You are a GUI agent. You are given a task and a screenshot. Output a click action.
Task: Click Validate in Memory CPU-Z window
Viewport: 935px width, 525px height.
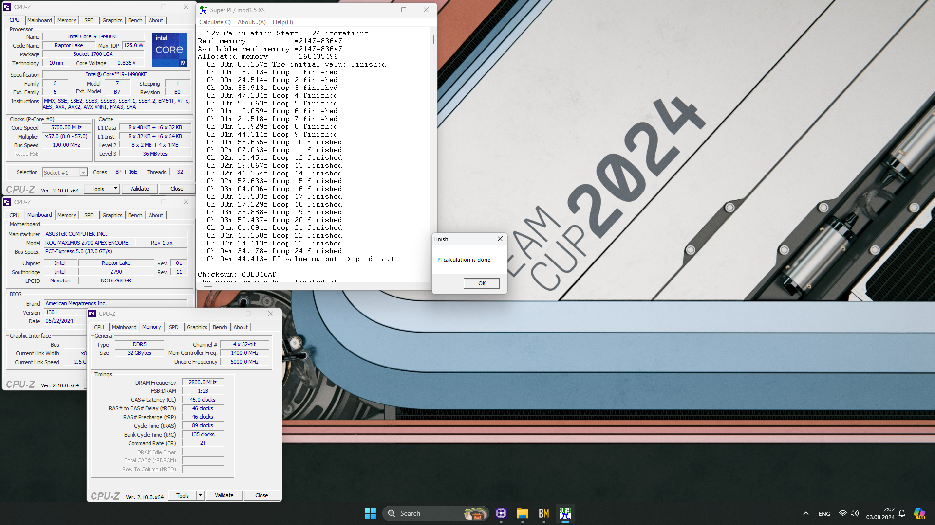pyautogui.click(x=224, y=495)
